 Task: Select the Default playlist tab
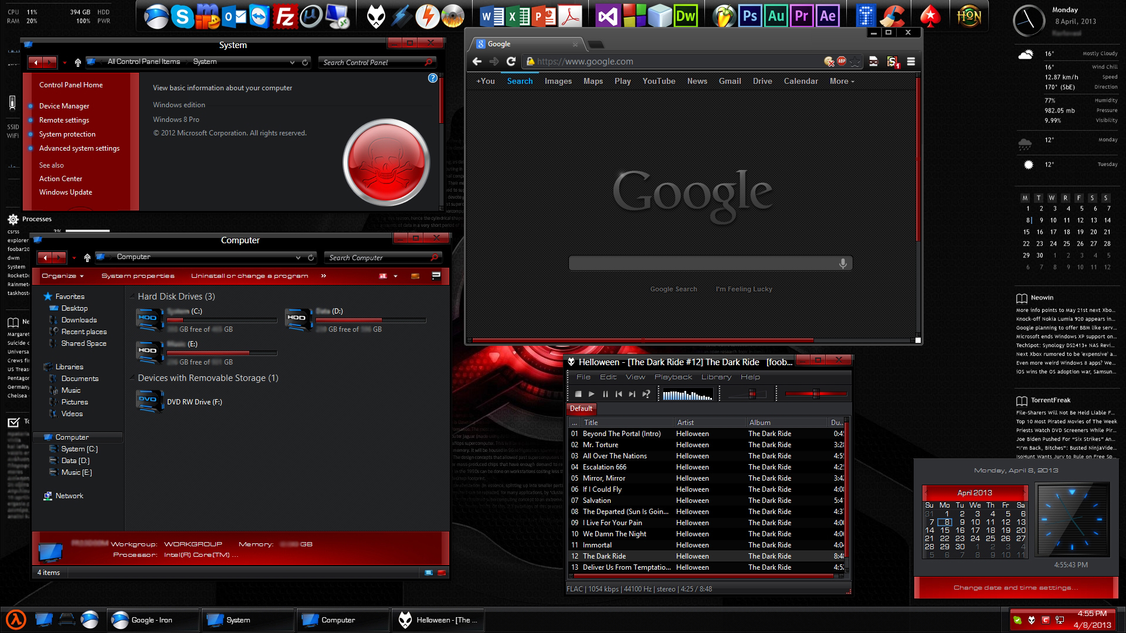tap(581, 409)
